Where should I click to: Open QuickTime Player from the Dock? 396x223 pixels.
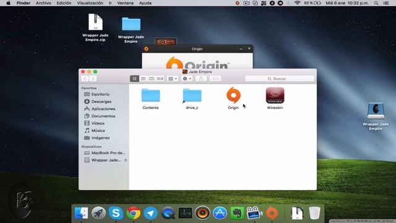point(168,213)
